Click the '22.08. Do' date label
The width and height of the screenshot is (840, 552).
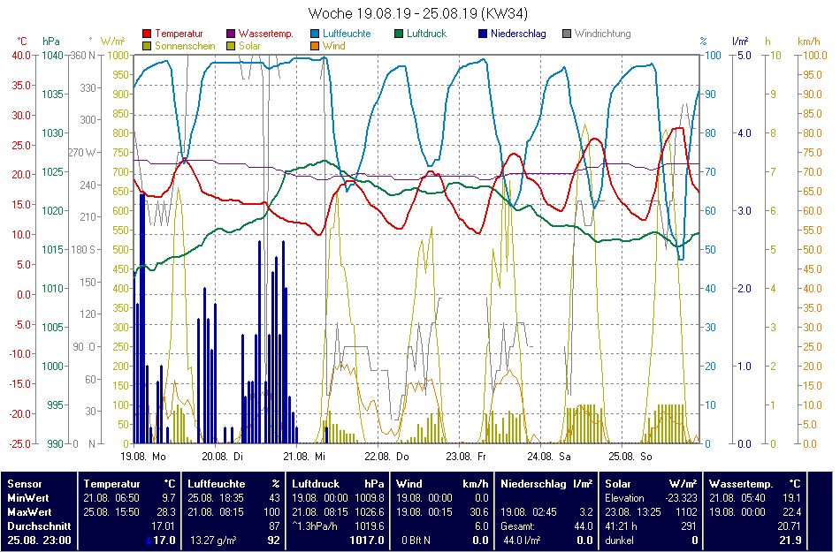coord(386,457)
